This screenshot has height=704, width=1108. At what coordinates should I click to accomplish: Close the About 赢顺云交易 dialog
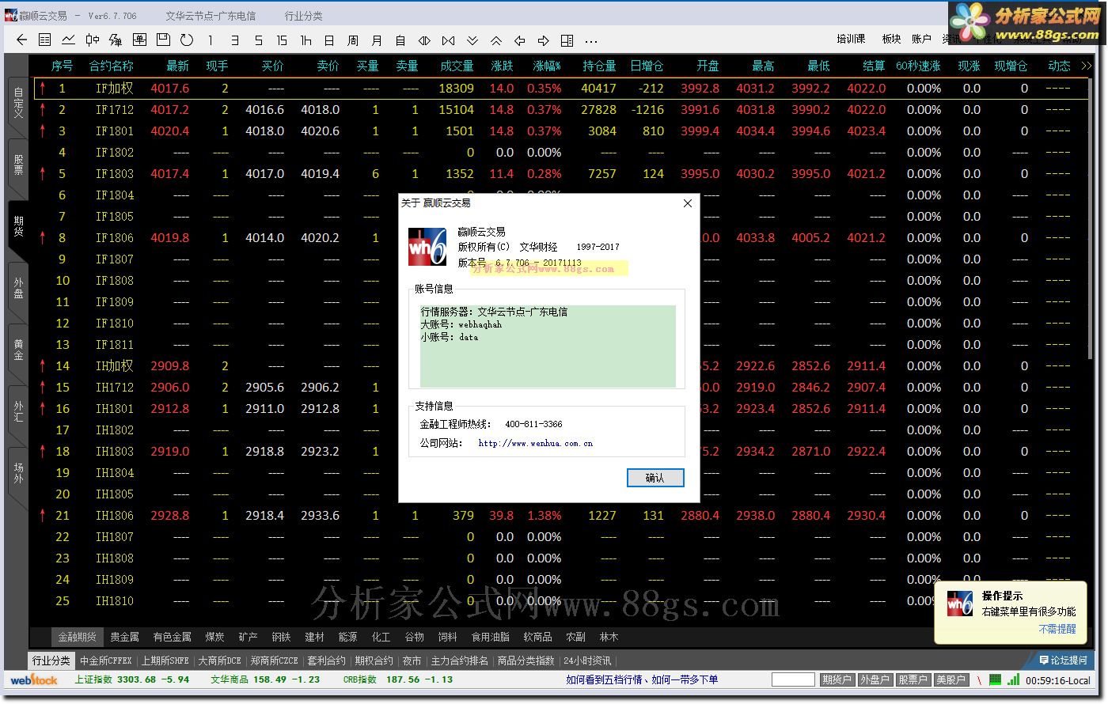tap(688, 203)
